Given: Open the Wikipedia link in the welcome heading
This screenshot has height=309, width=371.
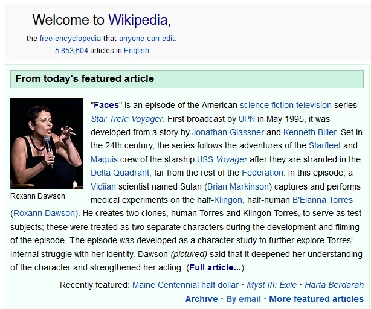Looking at the screenshot, I should pos(138,20).
